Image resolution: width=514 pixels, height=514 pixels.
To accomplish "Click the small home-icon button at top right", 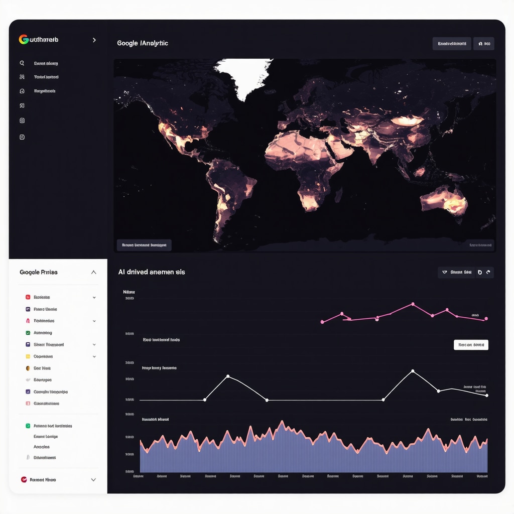I will [484, 44].
